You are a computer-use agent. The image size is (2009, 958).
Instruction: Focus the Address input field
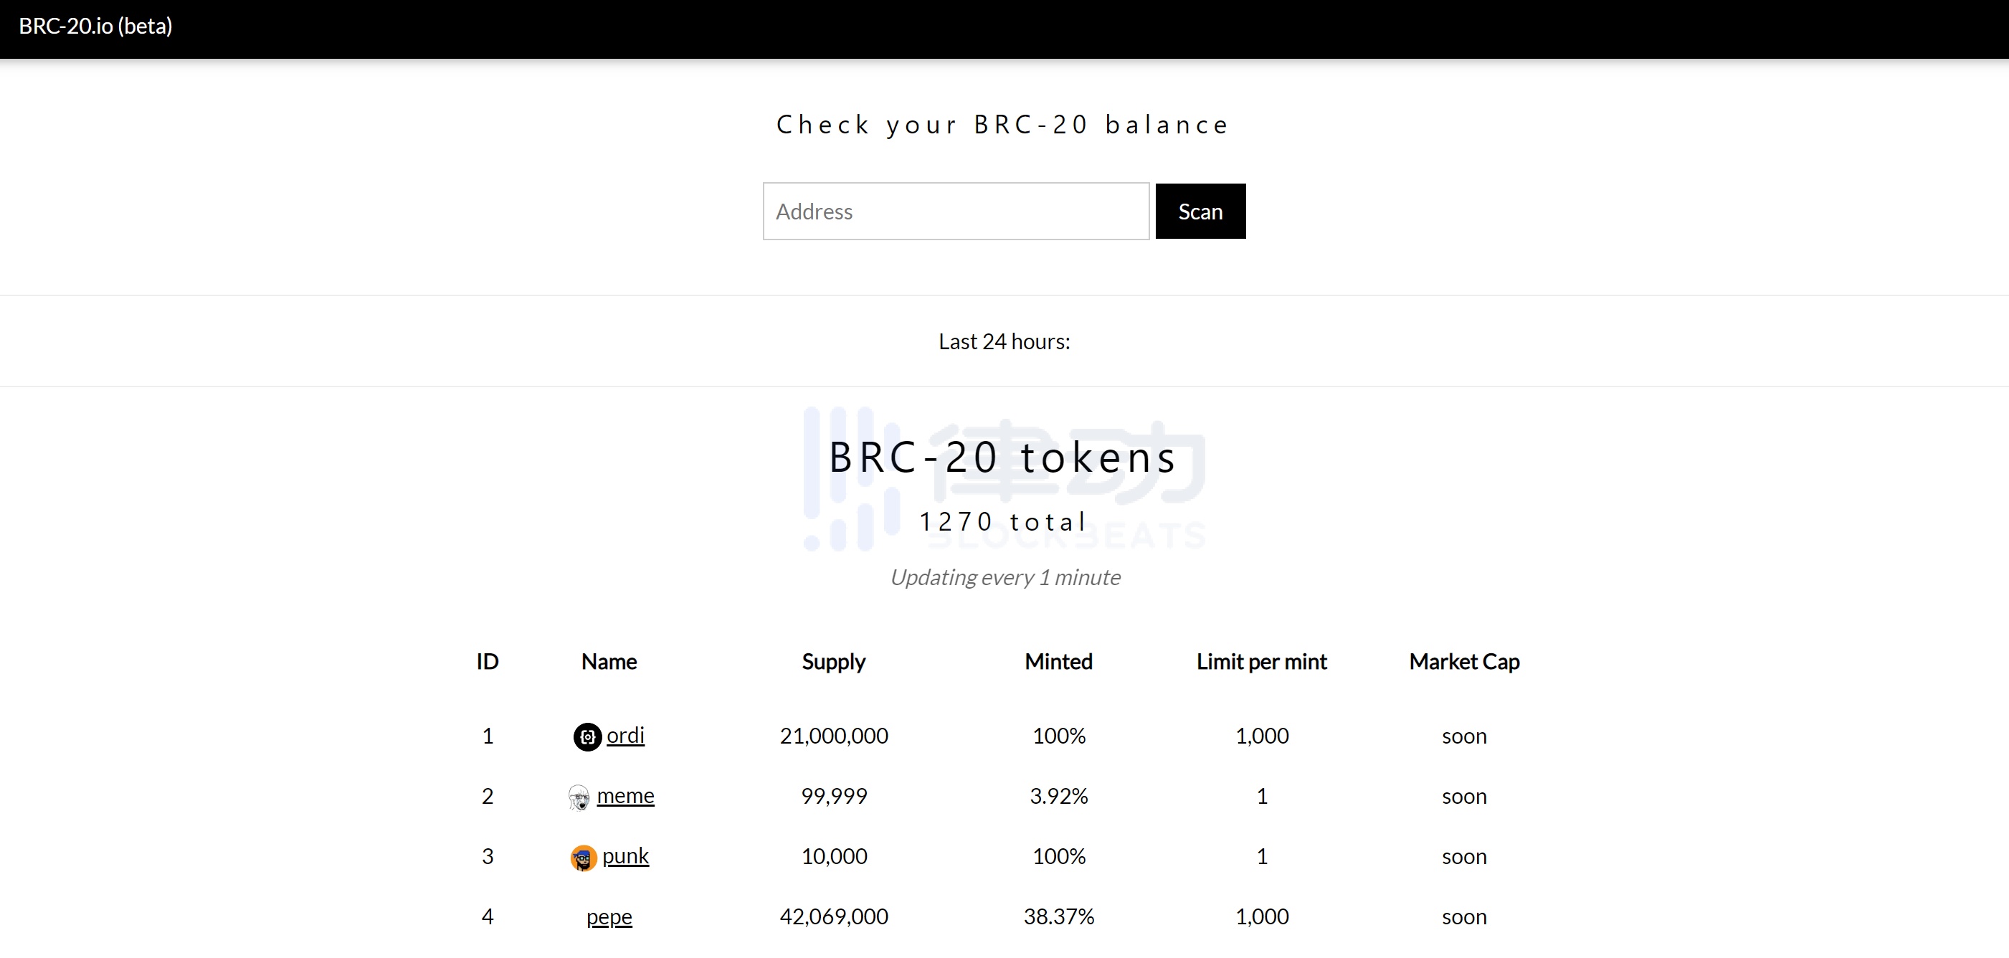[956, 212]
